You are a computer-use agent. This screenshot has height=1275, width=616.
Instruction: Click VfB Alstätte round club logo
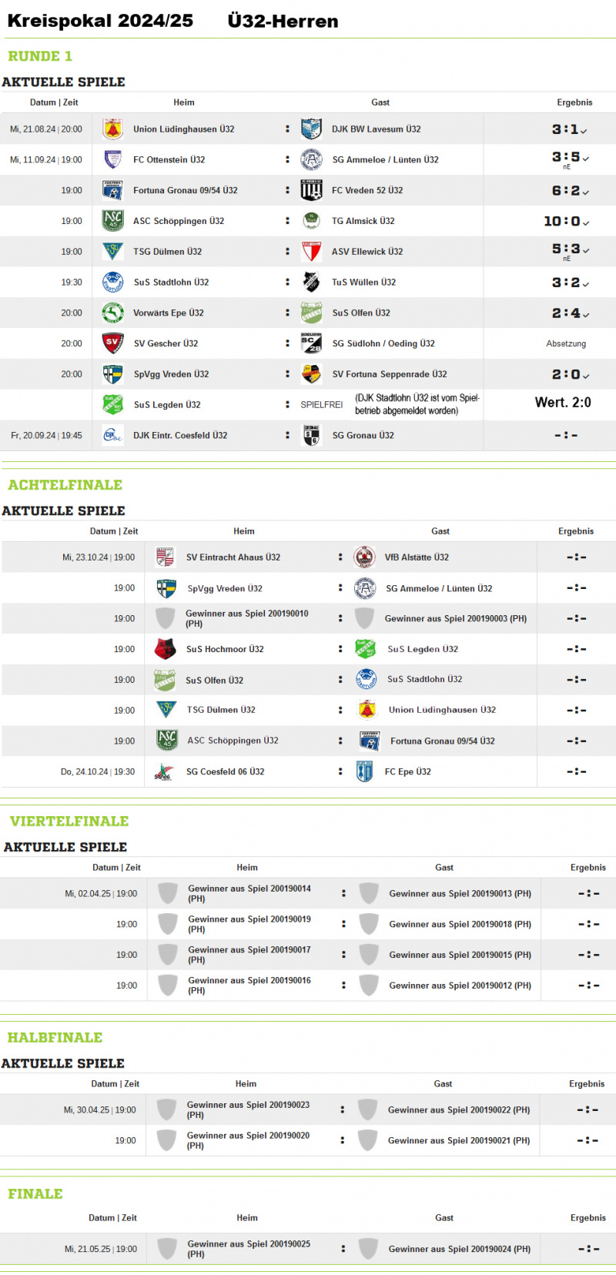[x=364, y=557]
